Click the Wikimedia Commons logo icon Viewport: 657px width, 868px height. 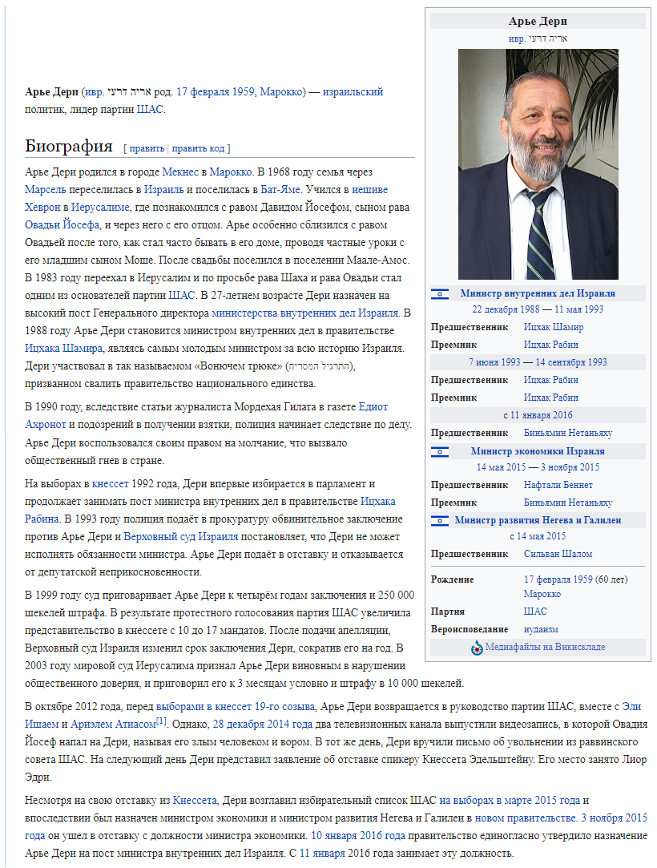tap(477, 648)
